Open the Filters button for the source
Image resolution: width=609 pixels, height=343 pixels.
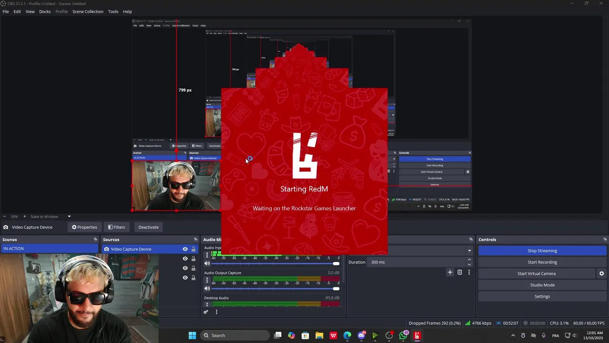[116, 227]
